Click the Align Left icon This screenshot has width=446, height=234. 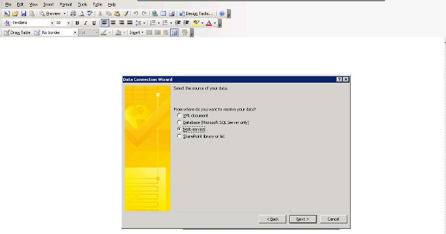tap(105, 23)
